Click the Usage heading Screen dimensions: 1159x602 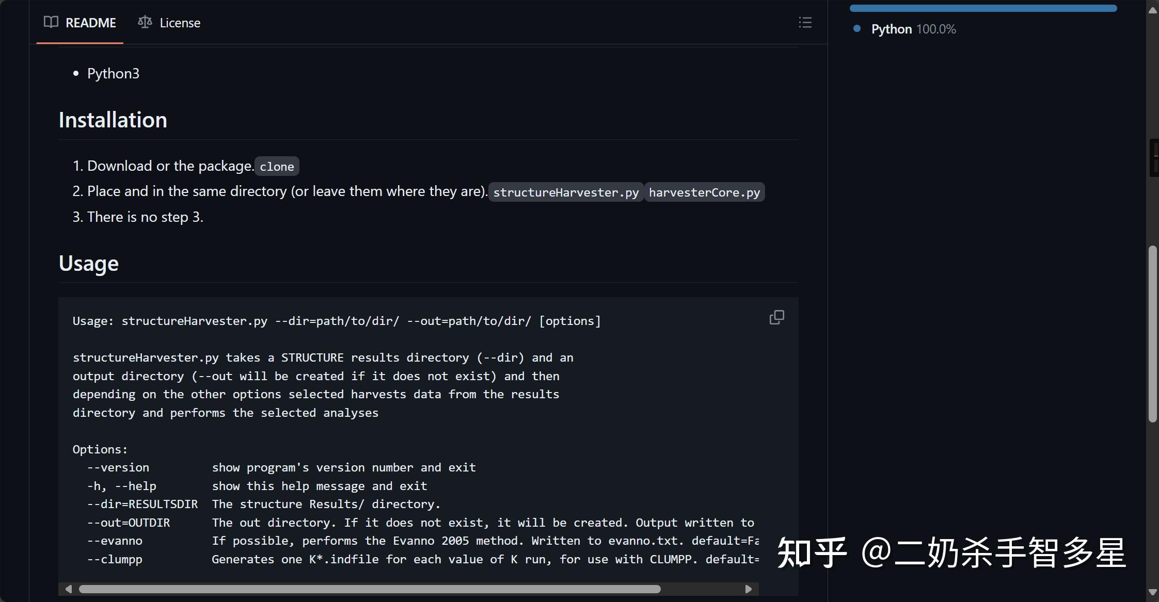89,263
